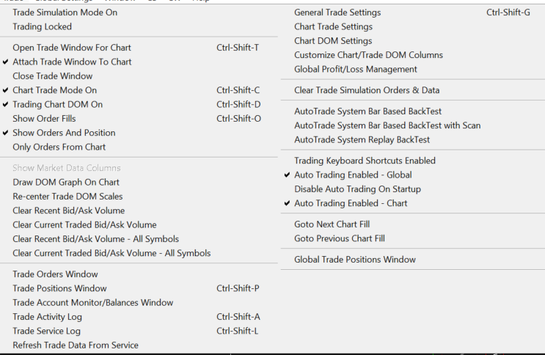Open Global Trade Positions Window
Screen dimensions: 545x355
pos(354,259)
